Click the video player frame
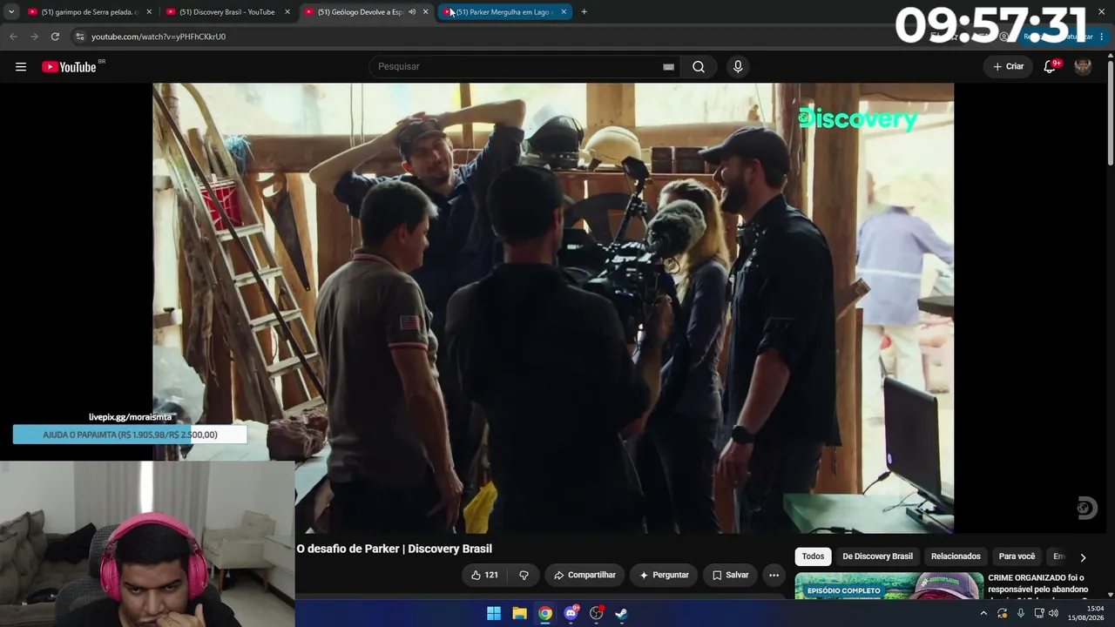The height and width of the screenshot is (627, 1115). (553, 308)
